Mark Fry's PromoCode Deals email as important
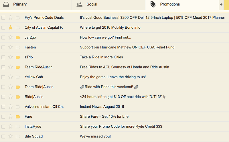 point(18,18)
